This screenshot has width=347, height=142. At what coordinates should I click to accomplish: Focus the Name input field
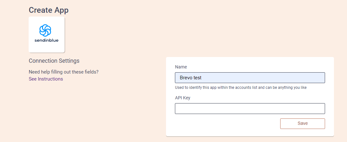click(250, 78)
